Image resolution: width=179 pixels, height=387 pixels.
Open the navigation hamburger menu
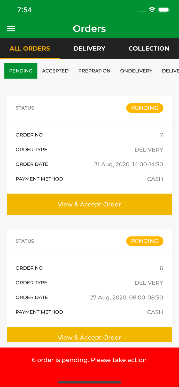(11, 28)
